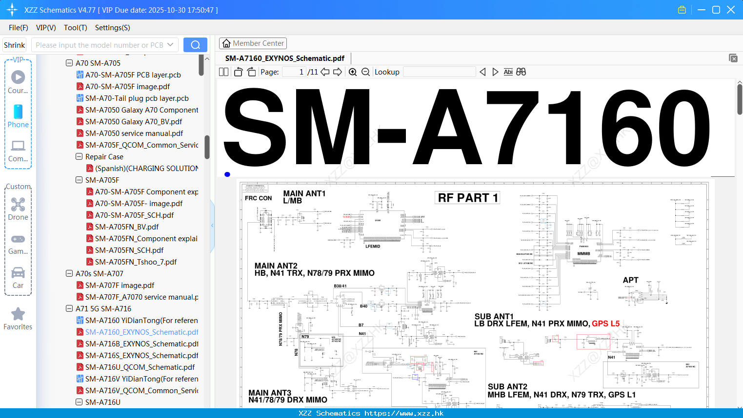Image resolution: width=743 pixels, height=418 pixels.
Task: Rotate page counterclockwise
Action: click(238, 72)
